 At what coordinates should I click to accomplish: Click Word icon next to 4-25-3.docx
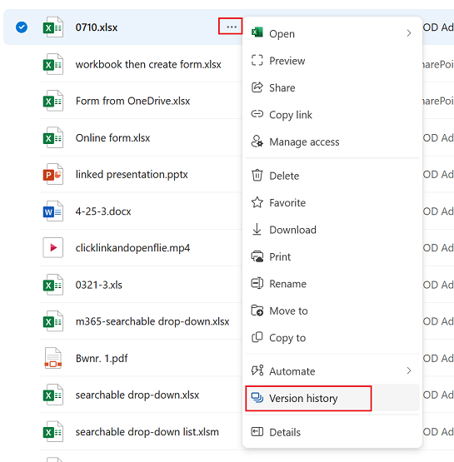click(53, 211)
